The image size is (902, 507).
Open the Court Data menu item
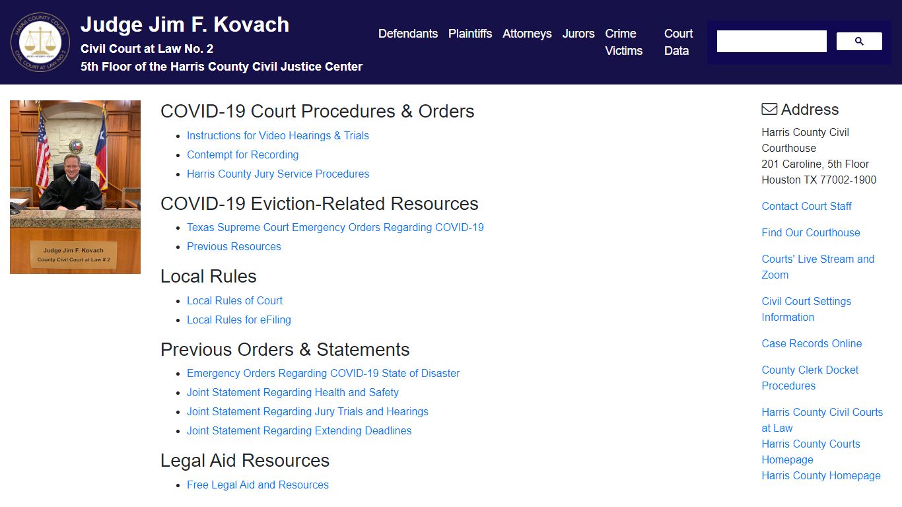678,42
